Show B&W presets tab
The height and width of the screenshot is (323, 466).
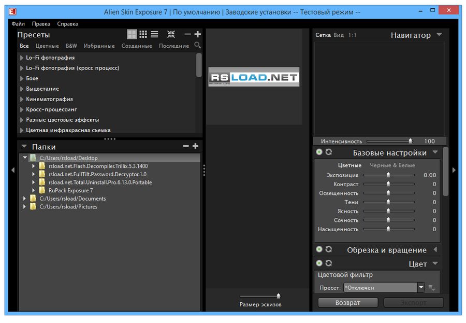71,46
